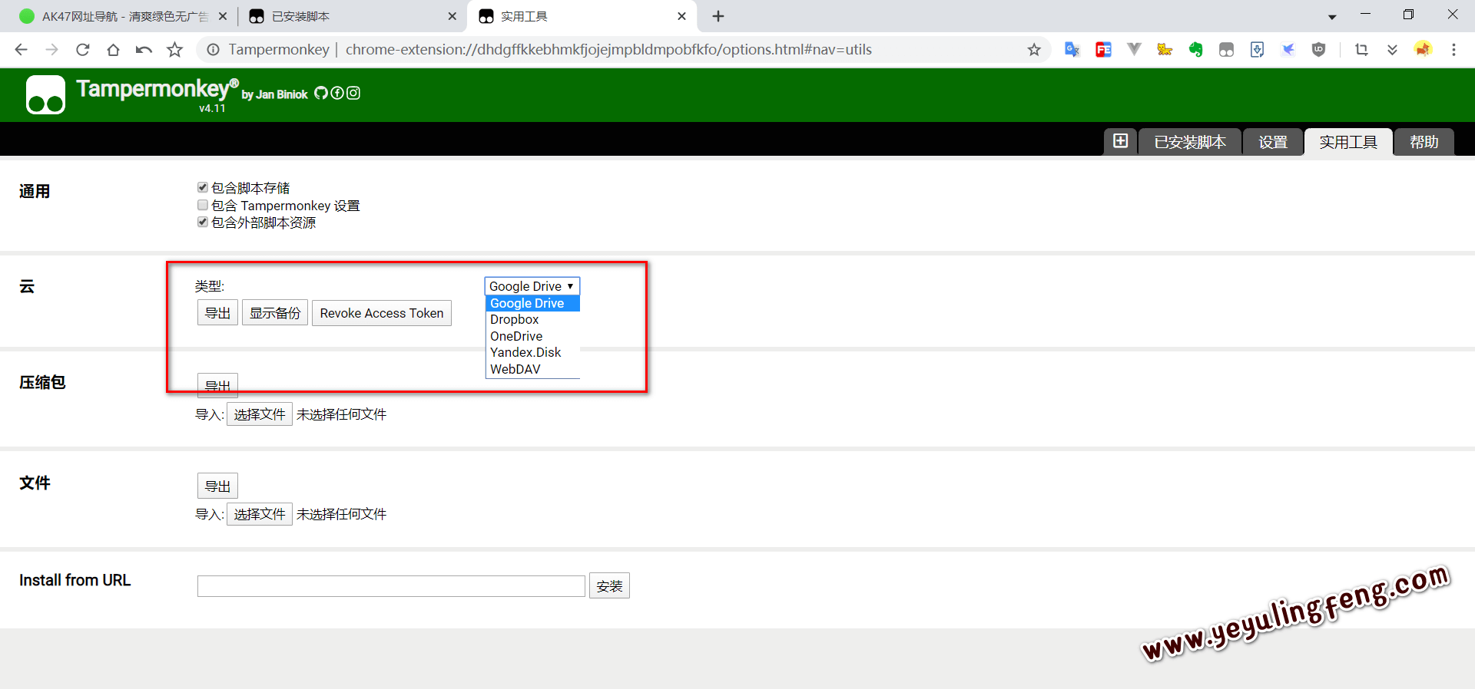1475x689 pixels.
Task: Click the red FE extension icon
Action: (1103, 50)
